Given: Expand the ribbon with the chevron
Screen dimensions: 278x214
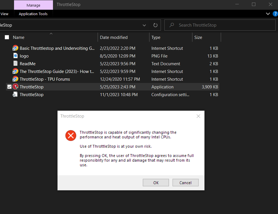Looking at the screenshot, I should pyautogui.click(x=268, y=14).
